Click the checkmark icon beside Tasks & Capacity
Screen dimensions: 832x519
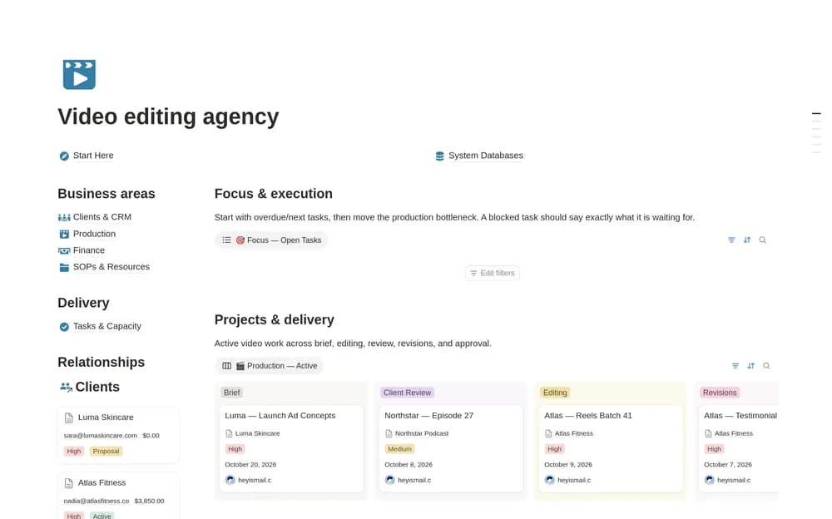tap(64, 327)
